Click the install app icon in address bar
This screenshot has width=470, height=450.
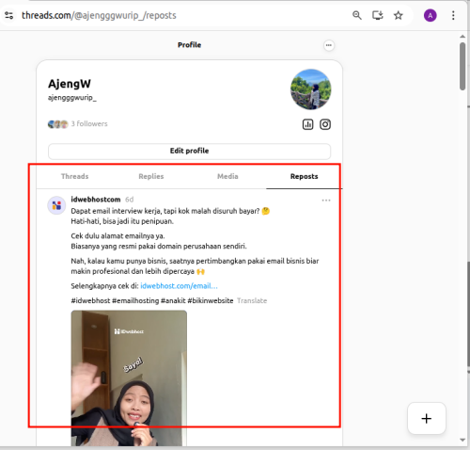point(378,15)
